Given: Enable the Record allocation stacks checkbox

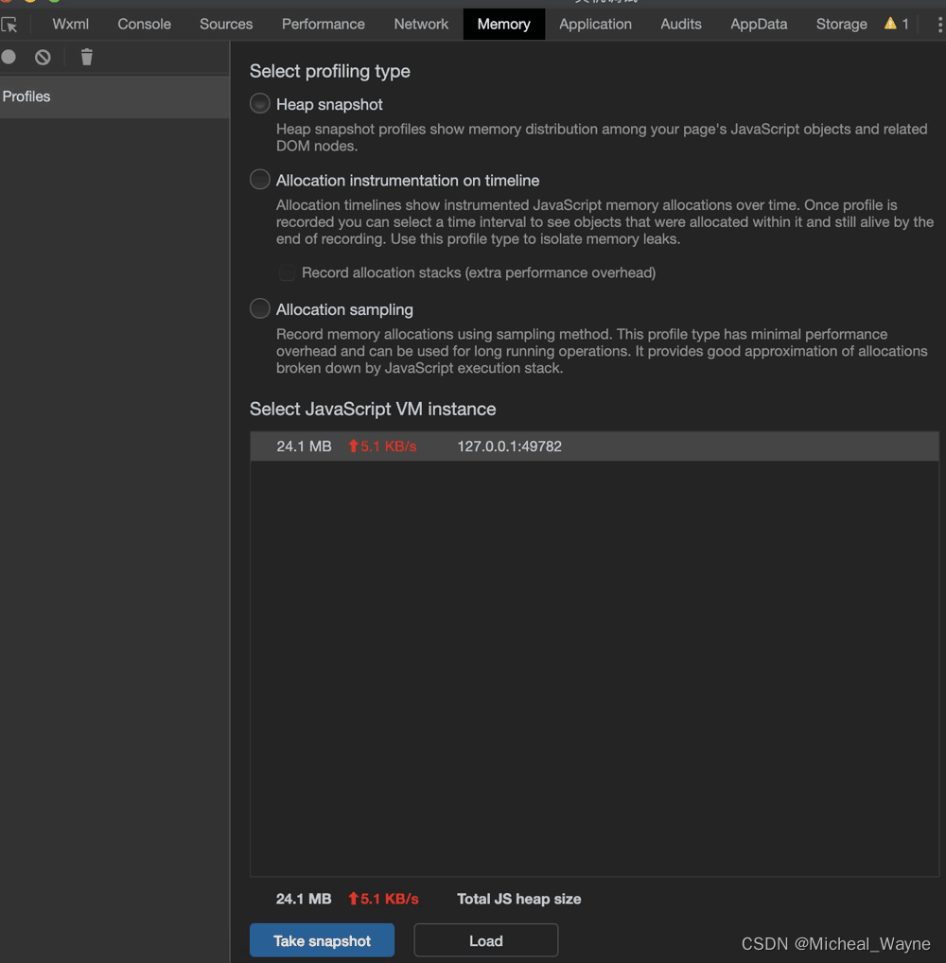Looking at the screenshot, I should [286, 273].
